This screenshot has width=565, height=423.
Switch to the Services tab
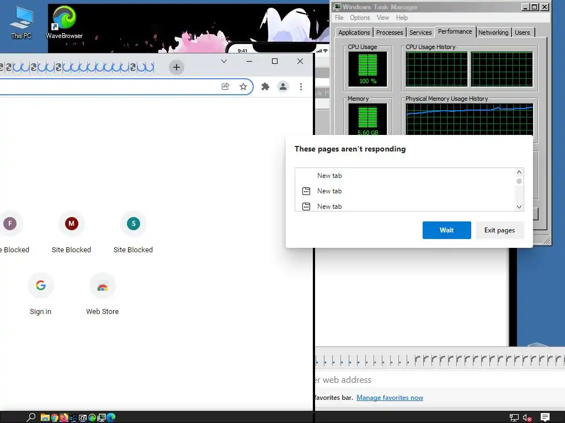(420, 32)
